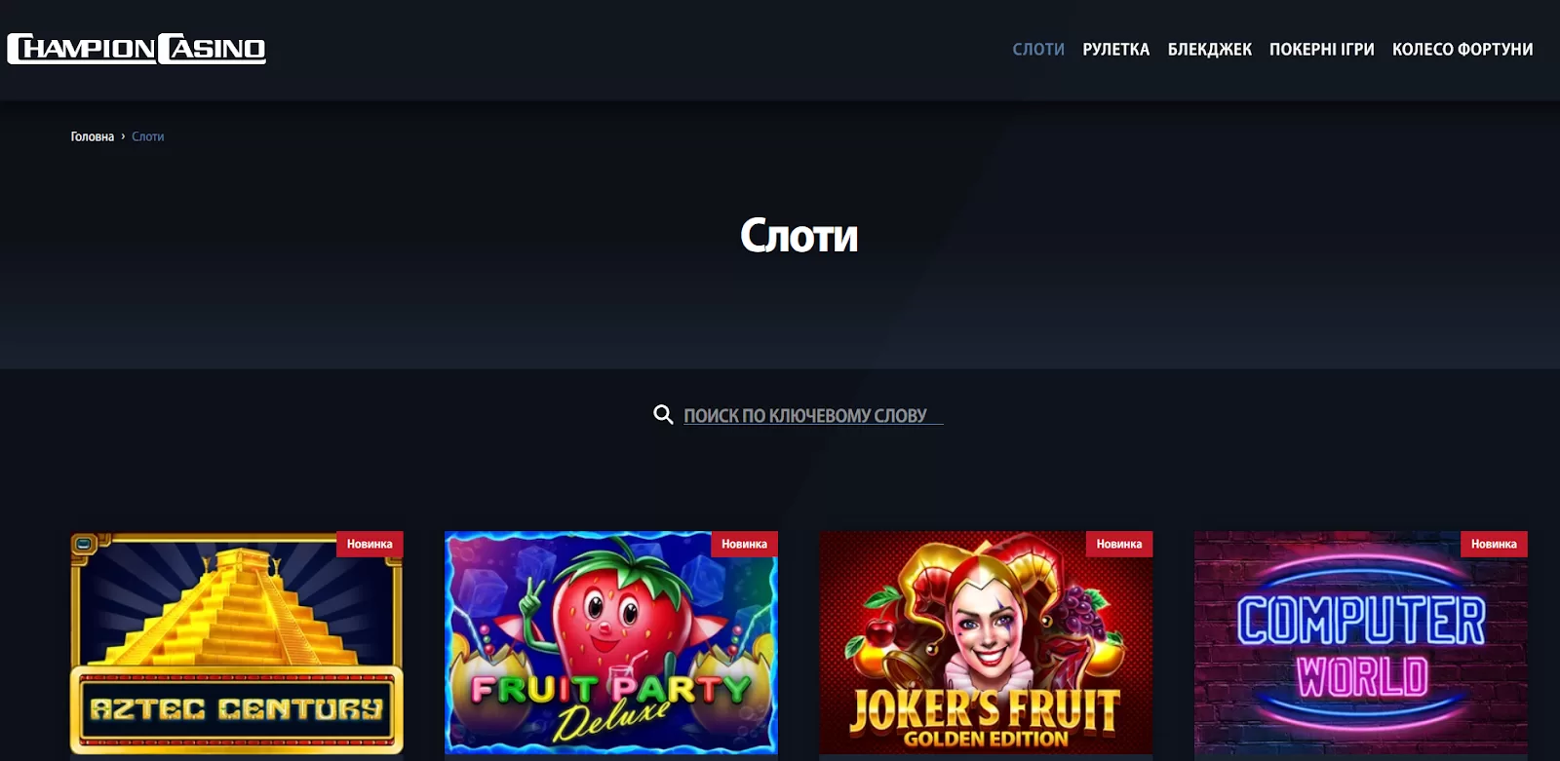Screen dimensions: 1560x761
Task: Select Покерні ігри in navigation
Action: point(1322,50)
